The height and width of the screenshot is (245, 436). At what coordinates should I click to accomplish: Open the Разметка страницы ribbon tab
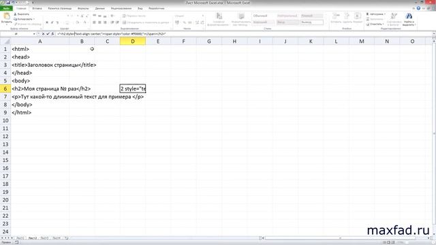[59, 8]
